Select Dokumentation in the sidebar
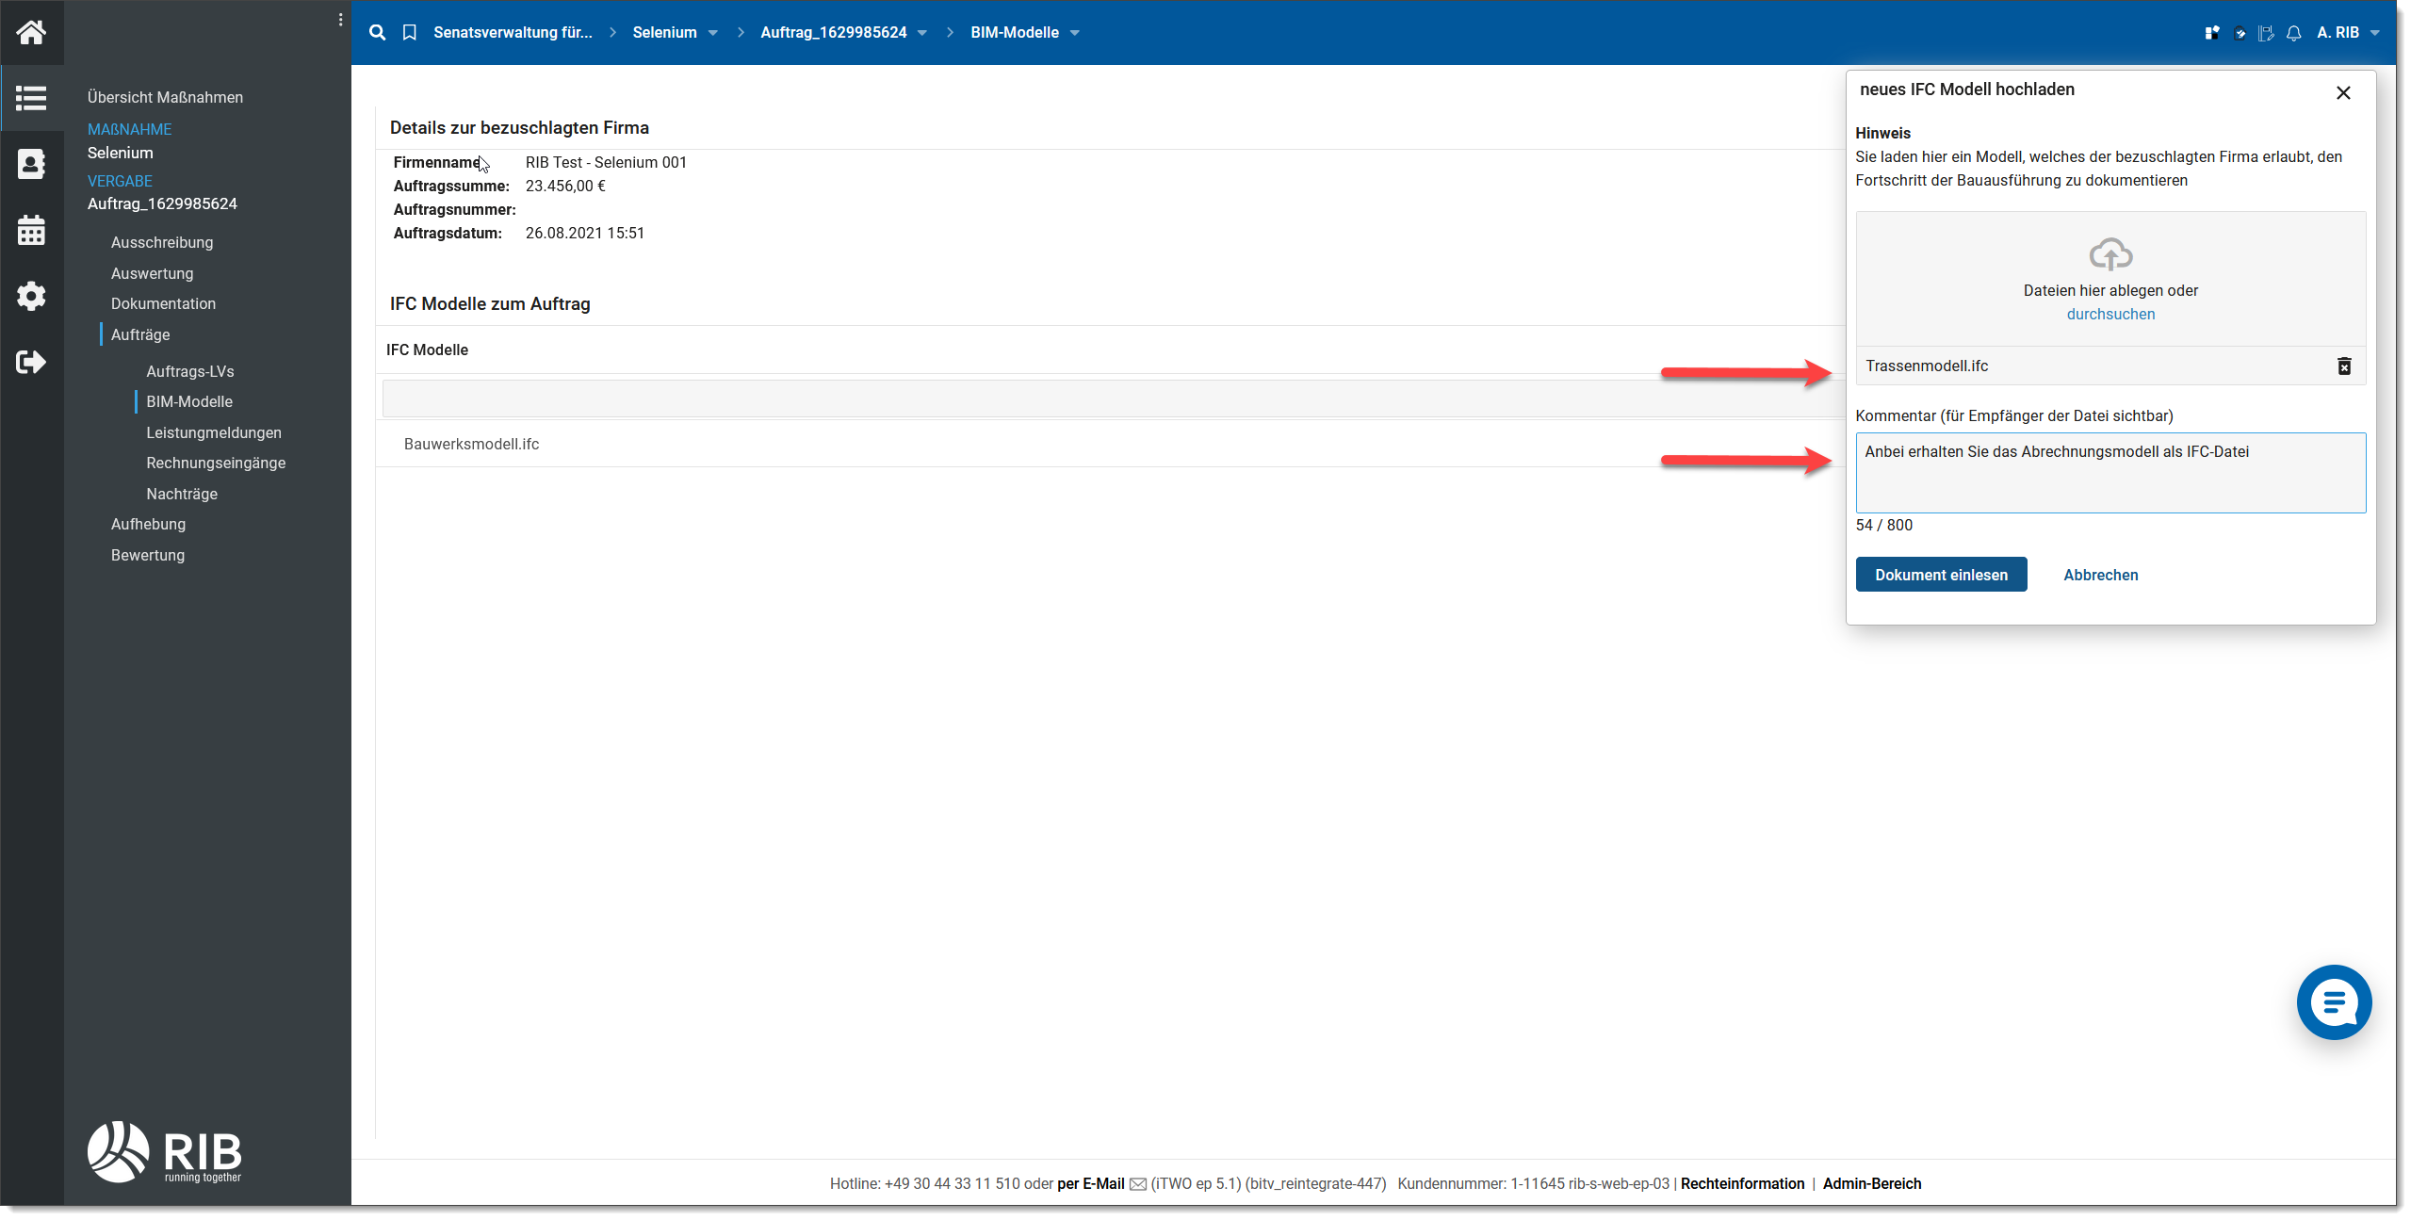2411x1220 pixels. (163, 303)
